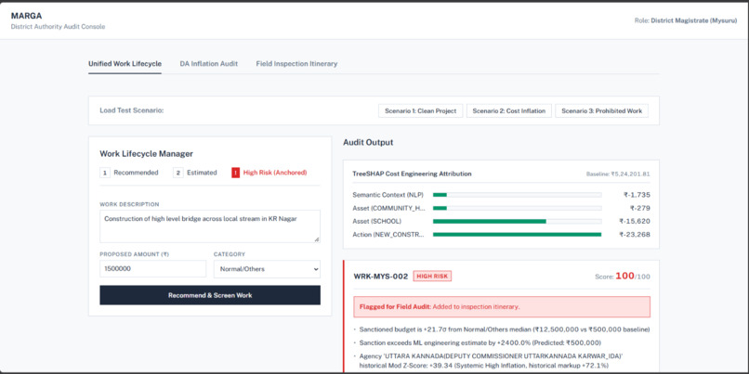Click inside the Work Description textarea

210,226
